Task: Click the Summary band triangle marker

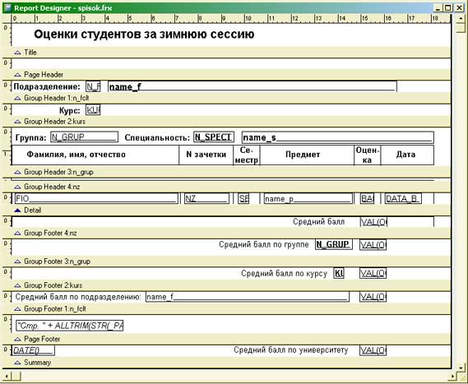Action: click(17, 363)
